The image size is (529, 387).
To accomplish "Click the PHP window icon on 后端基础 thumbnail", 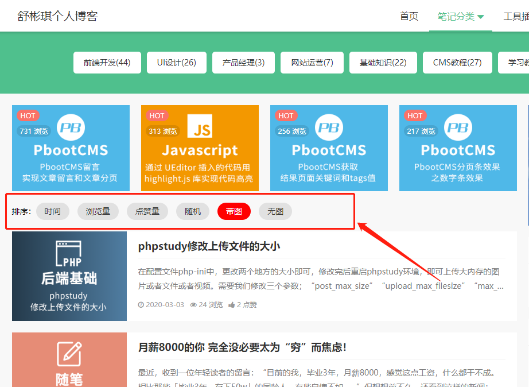I will point(69,253).
